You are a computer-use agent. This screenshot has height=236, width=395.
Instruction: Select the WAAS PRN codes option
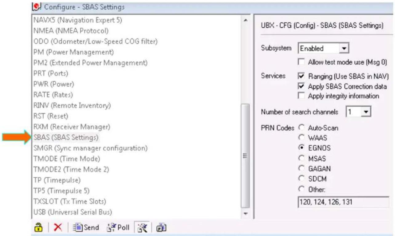click(x=301, y=138)
